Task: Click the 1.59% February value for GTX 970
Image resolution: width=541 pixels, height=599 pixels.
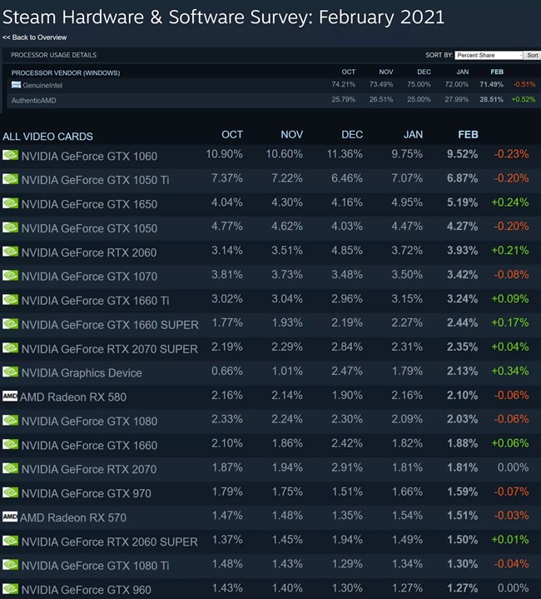Action: click(x=462, y=492)
